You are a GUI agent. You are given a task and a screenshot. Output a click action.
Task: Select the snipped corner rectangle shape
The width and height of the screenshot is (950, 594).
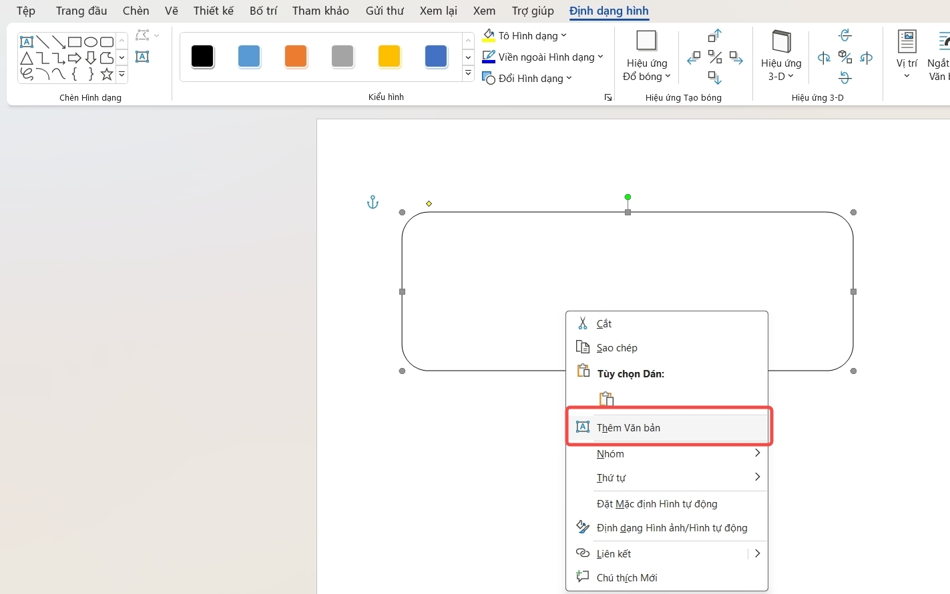pyautogui.click(x=107, y=58)
